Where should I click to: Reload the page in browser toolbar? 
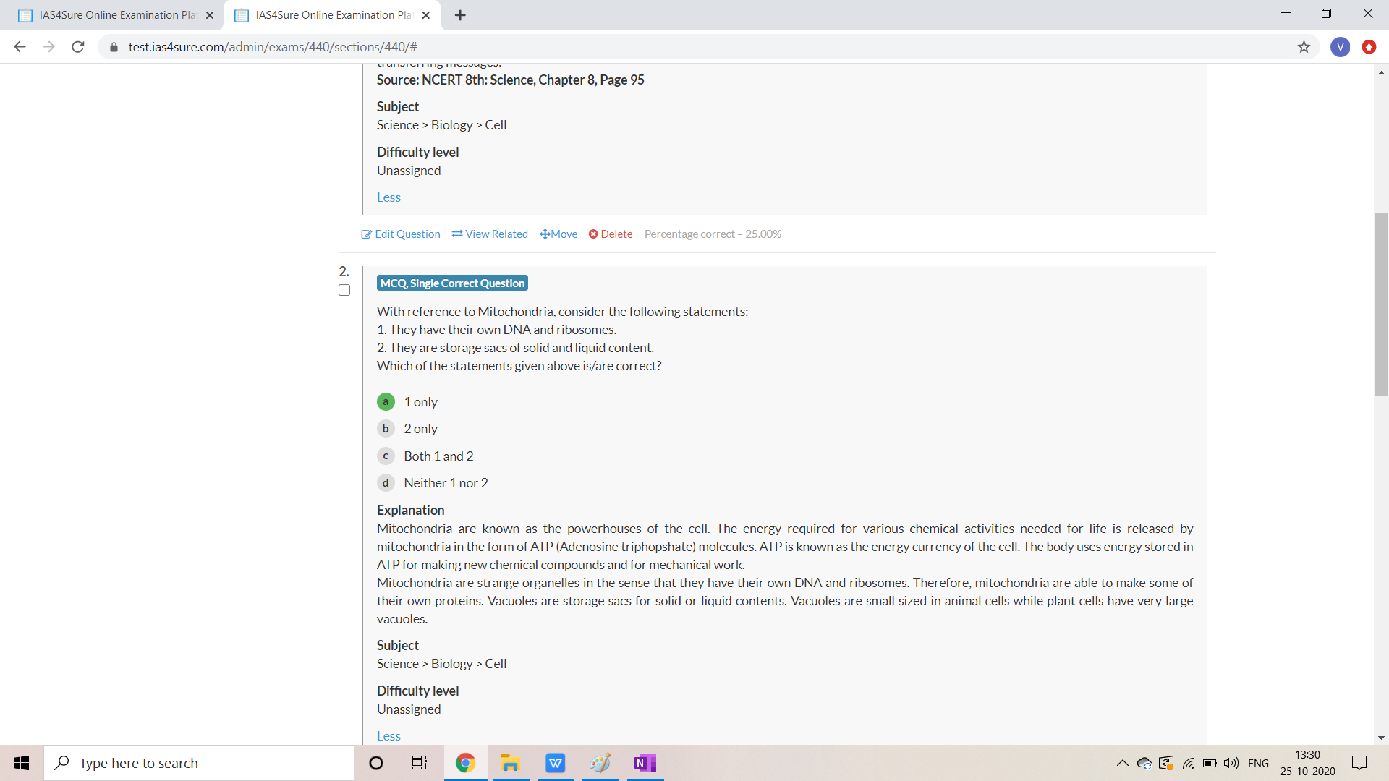click(x=78, y=47)
